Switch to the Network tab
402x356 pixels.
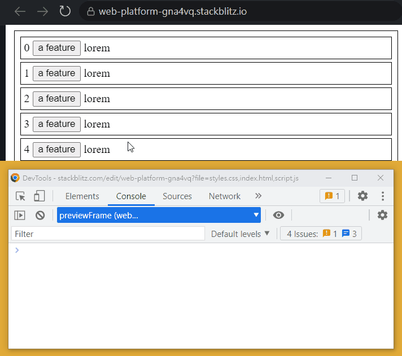(x=224, y=196)
